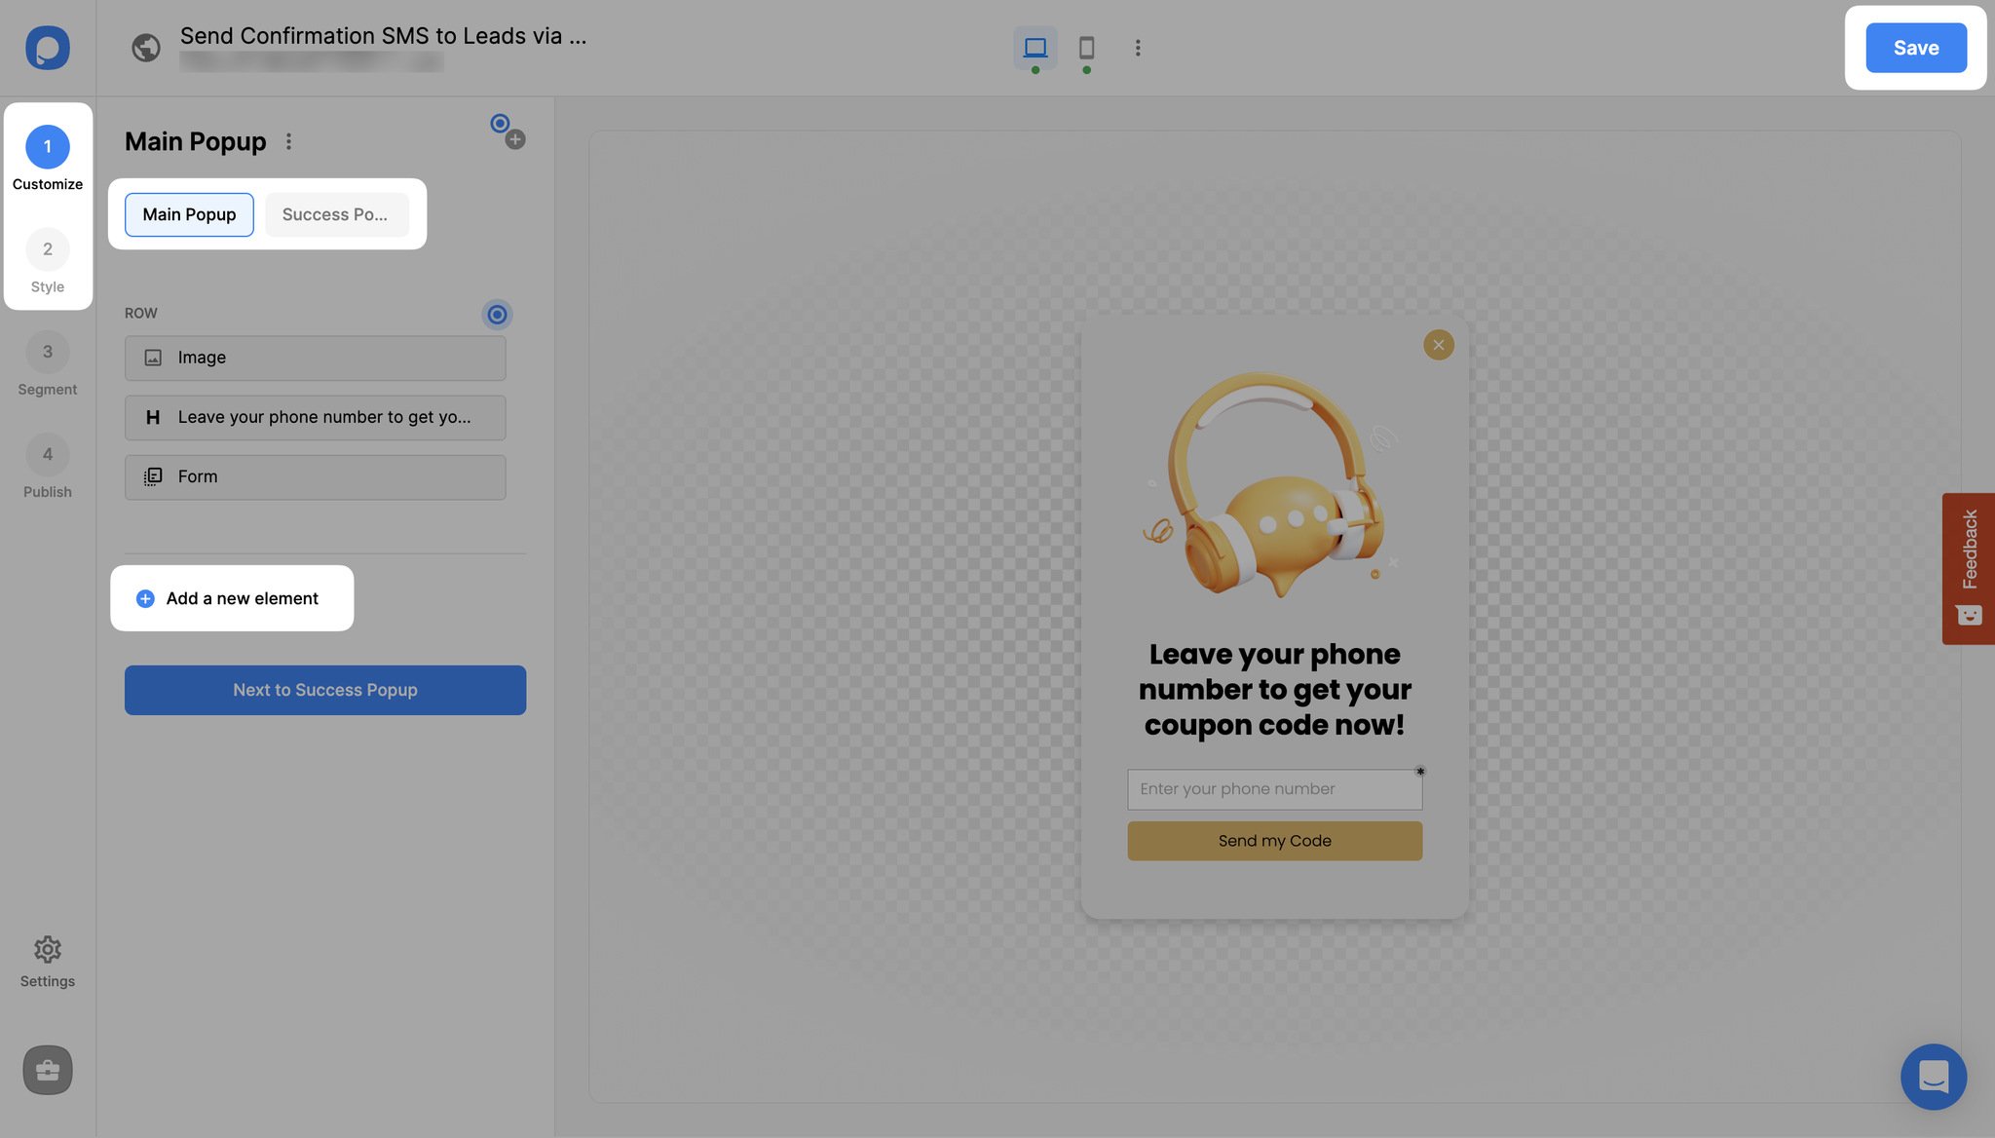Click the Send my Code button
Viewport: 1995px width, 1138px height.
tap(1274, 841)
